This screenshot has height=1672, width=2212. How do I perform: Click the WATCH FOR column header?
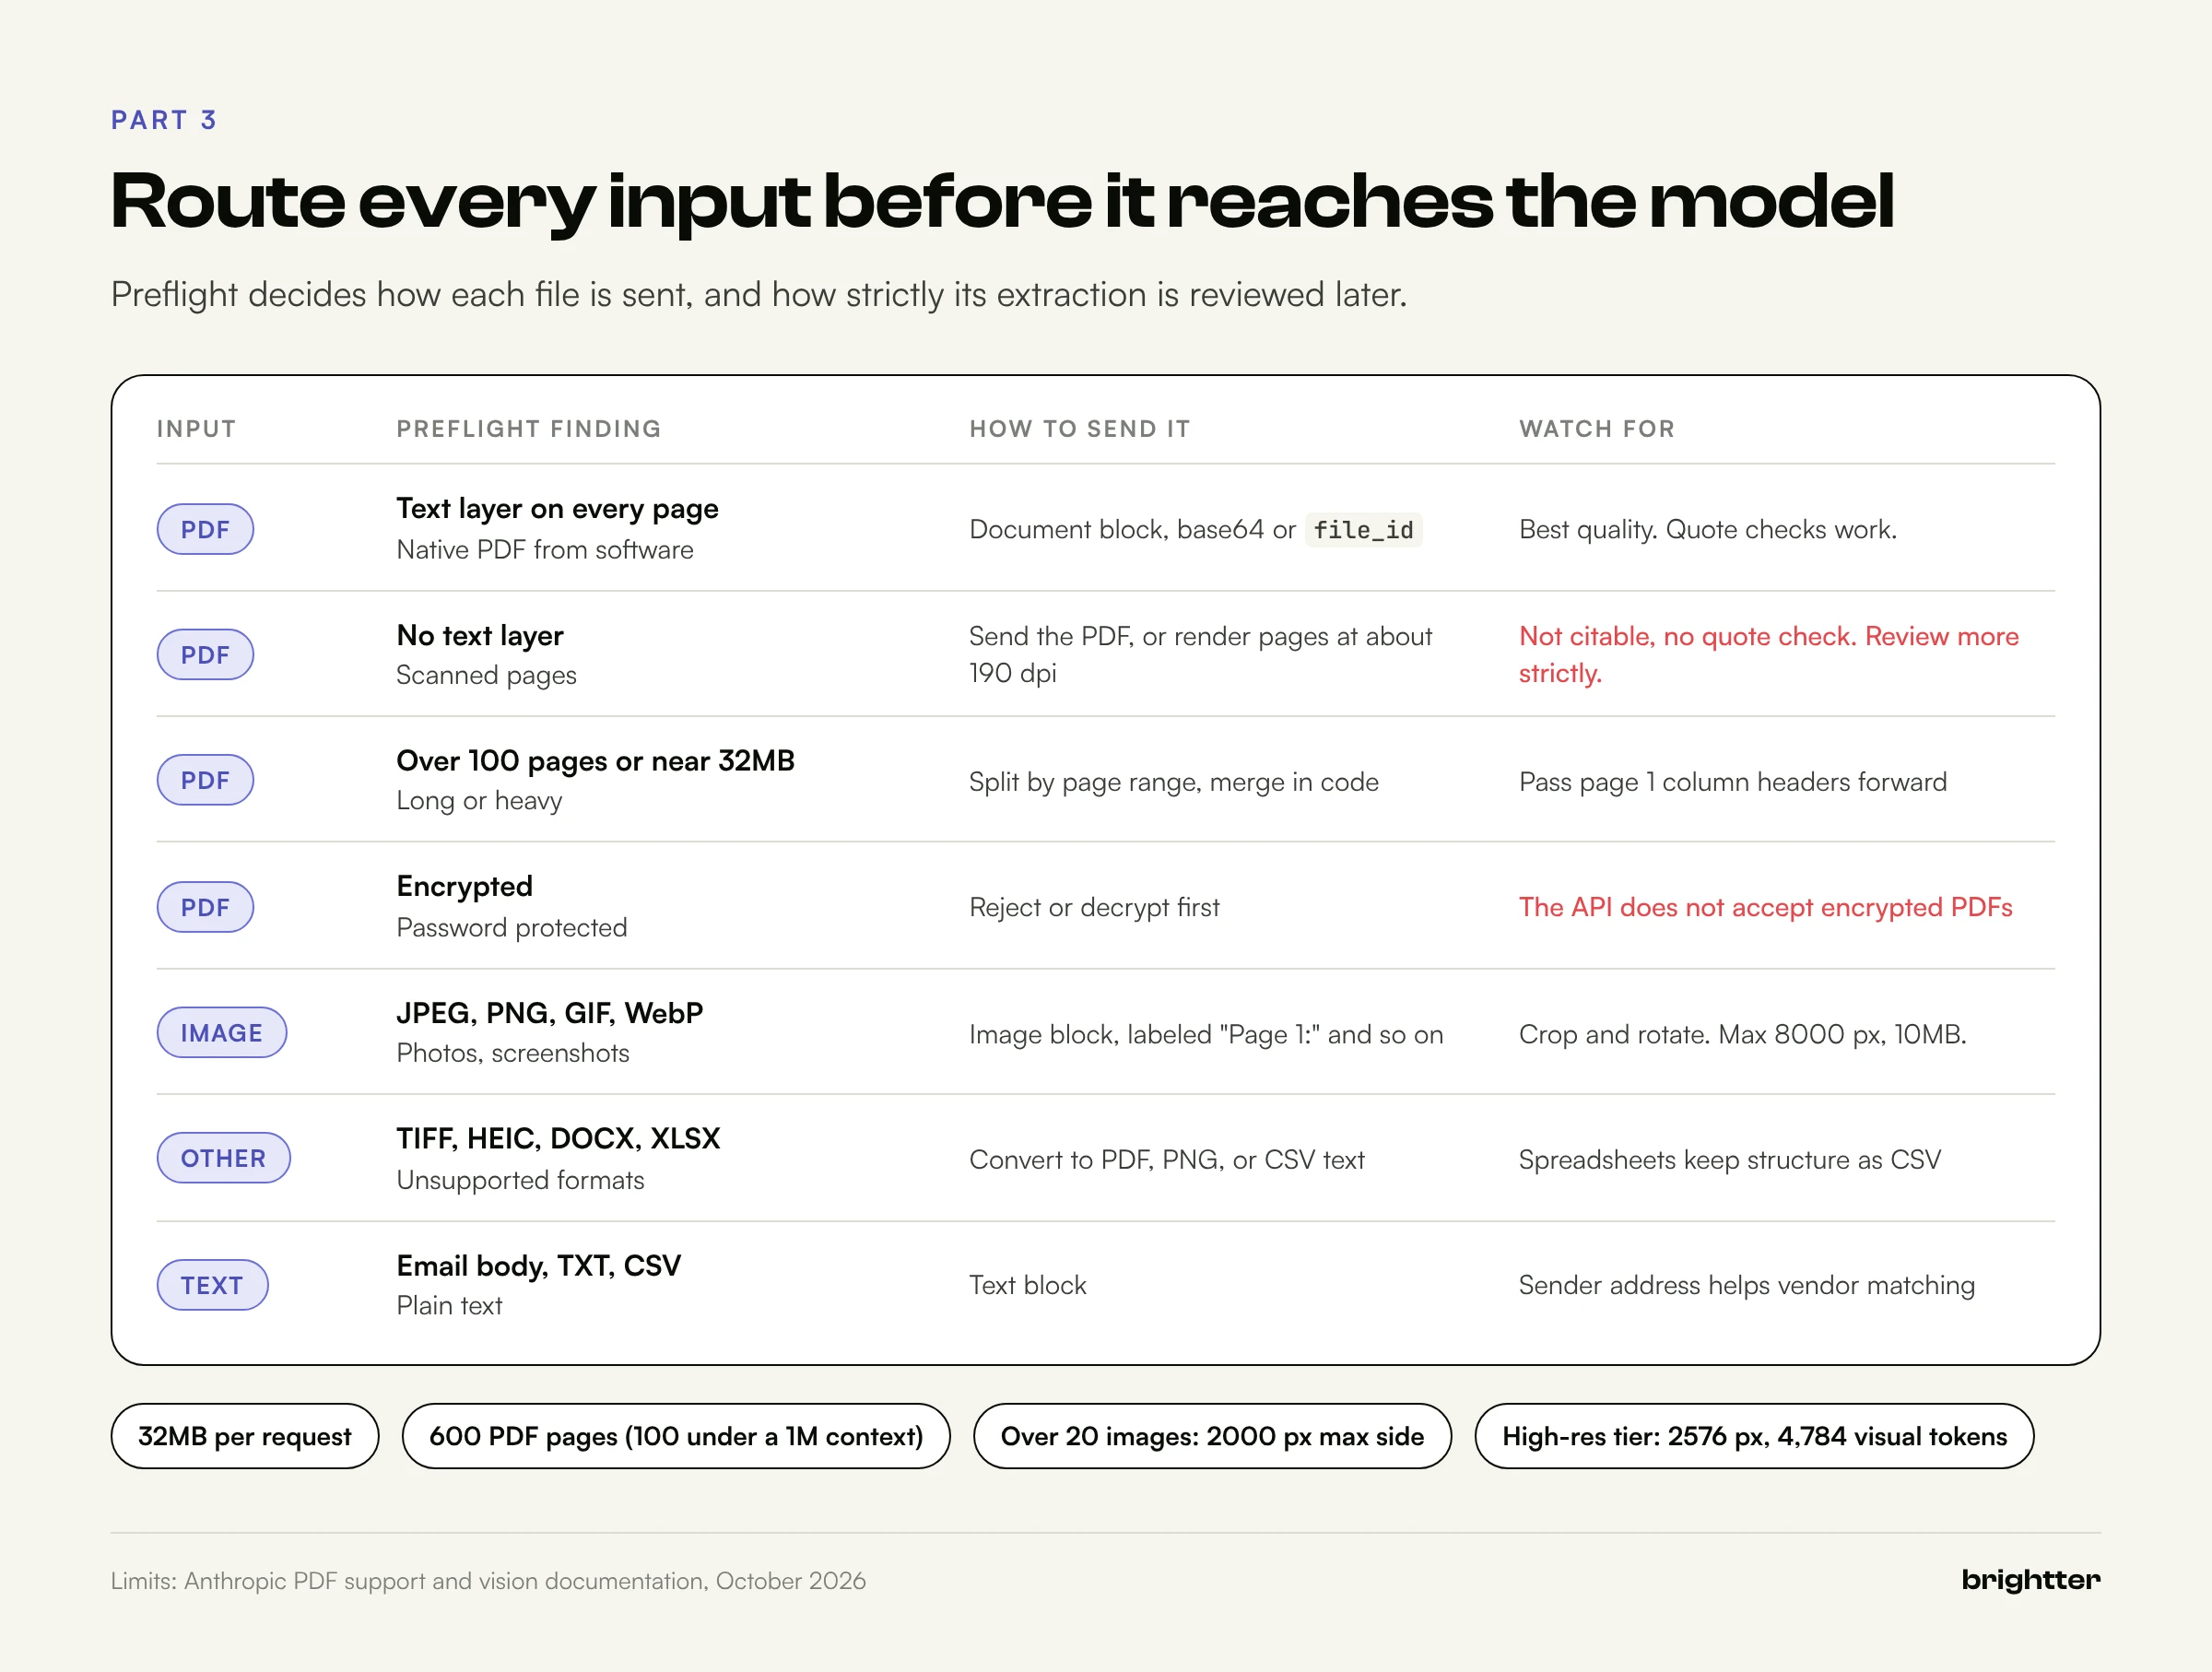(1597, 429)
